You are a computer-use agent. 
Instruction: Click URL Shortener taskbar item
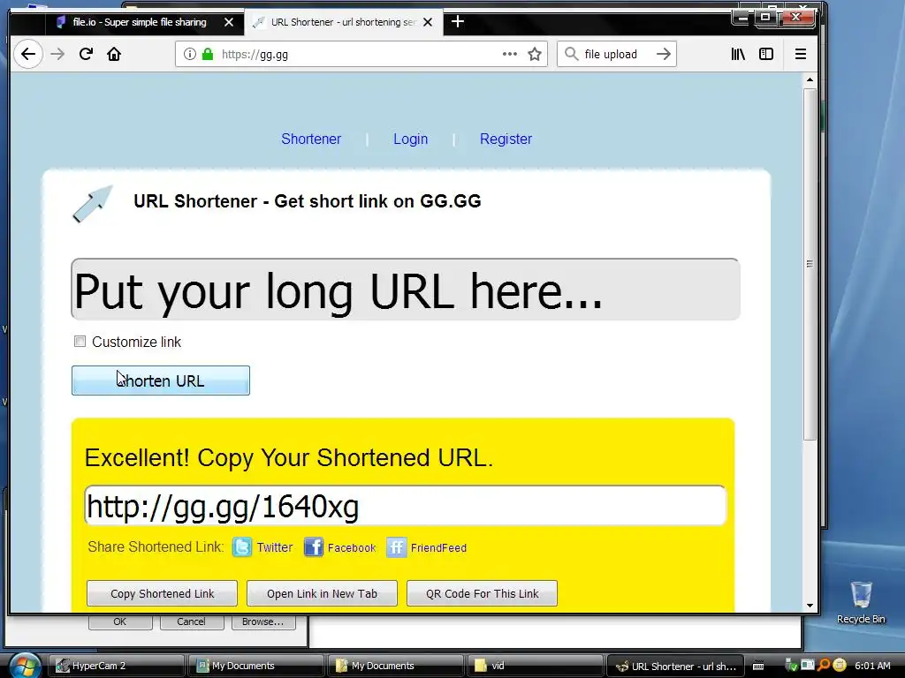[x=675, y=666]
